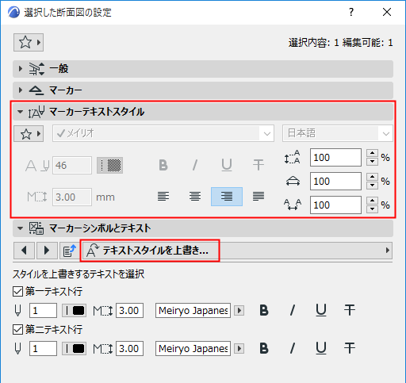The width and height of the screenshot is (406, 383).
Task: Toggle Strikethrough in marker text style
Action: [259, 166]
